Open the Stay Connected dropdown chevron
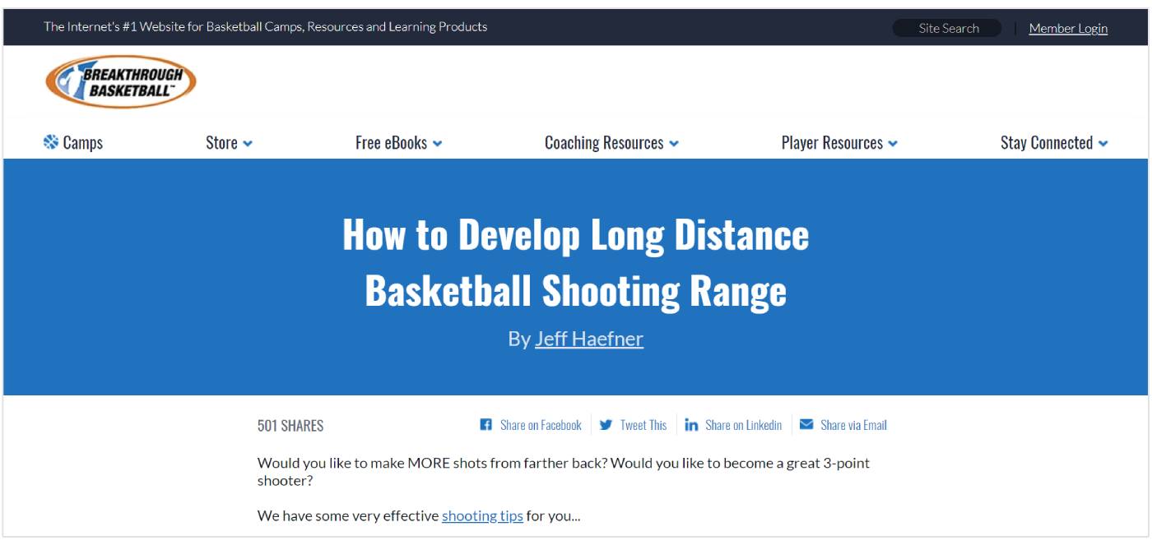 point(1103,144)
